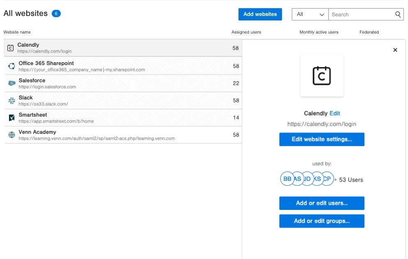Select the AS user avatar
This screenshot has width=408, height=259.
[x=298, y=179]
